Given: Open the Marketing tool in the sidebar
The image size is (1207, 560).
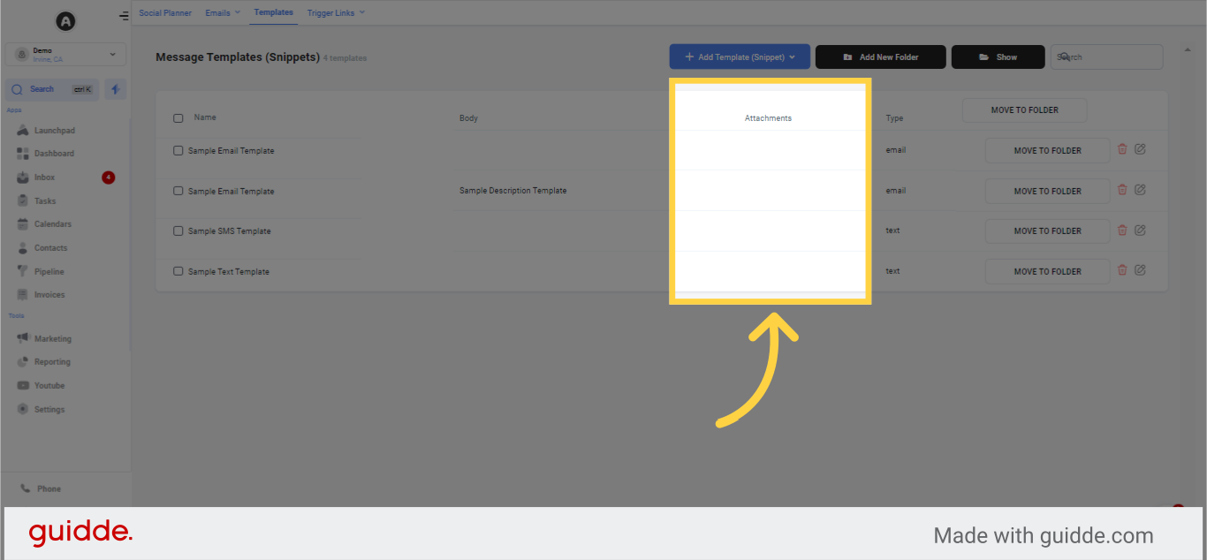Looking at the screenshot, I should [49, 338].
